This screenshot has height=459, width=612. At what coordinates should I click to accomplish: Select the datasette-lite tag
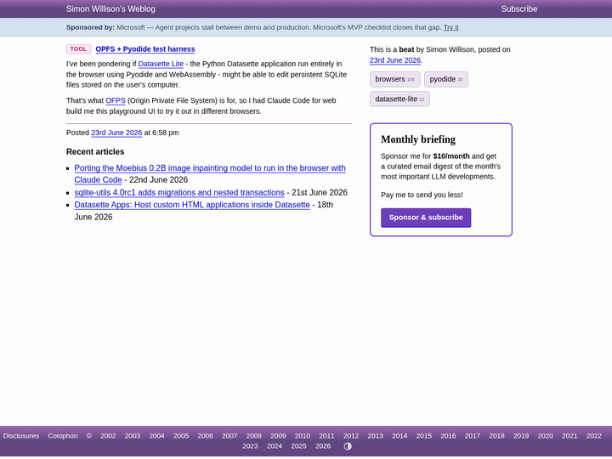click(399, 99)
